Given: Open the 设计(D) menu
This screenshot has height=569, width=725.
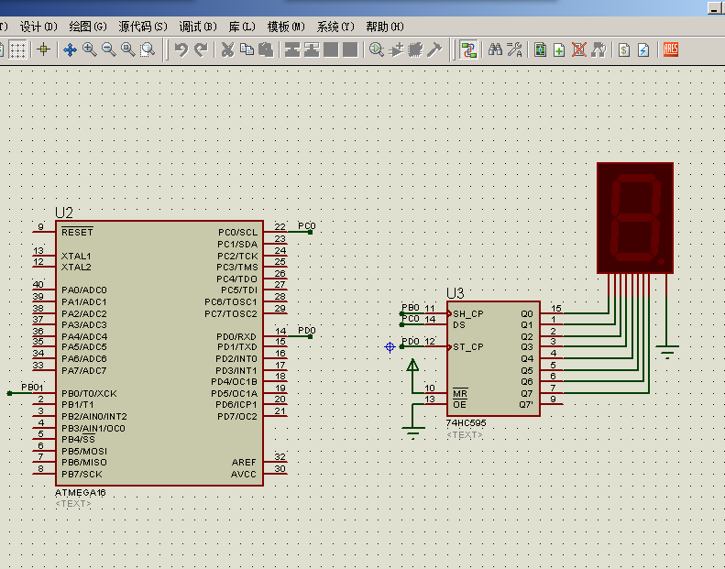Looking at the screenshot, I should pos(38,27).
